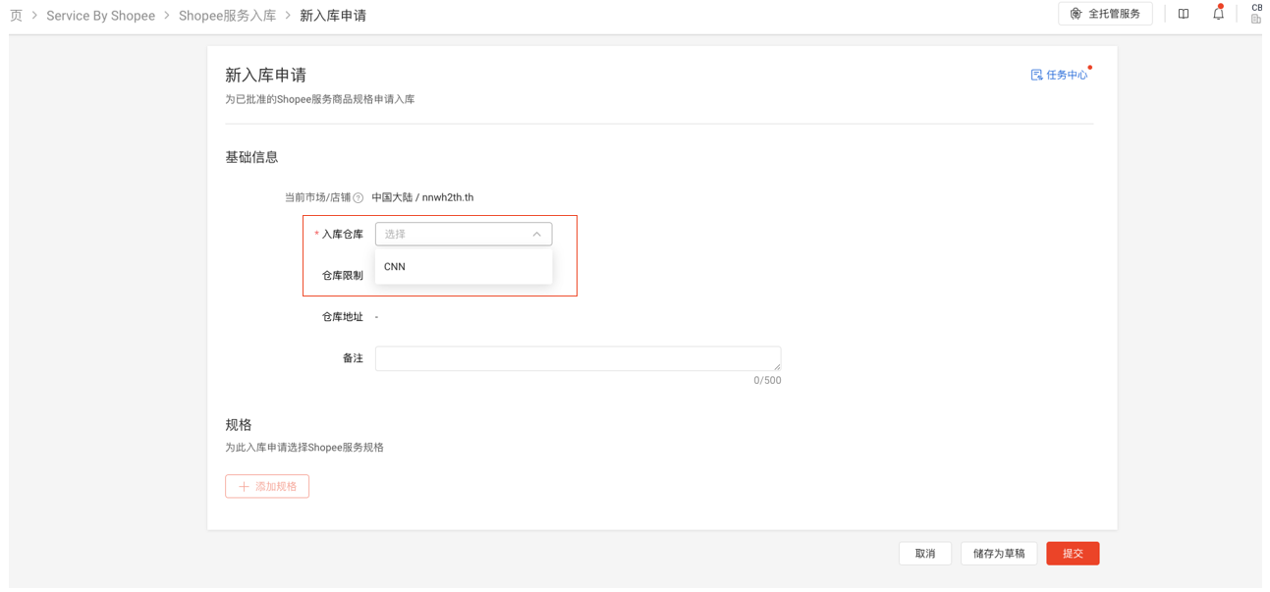
Task: Click the 0/500 character counter
Action: (x=767, y=380)
